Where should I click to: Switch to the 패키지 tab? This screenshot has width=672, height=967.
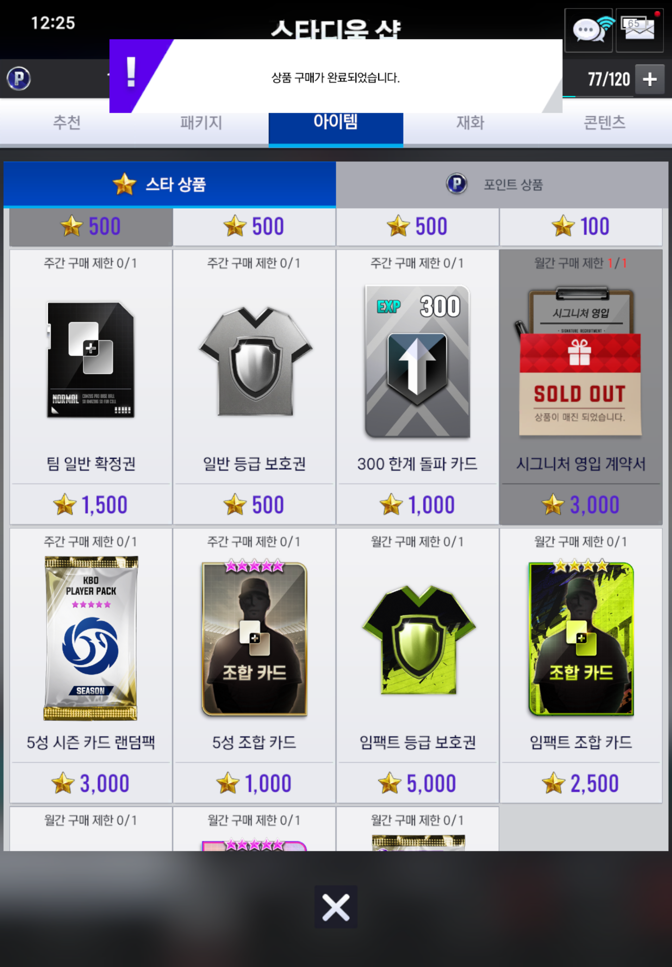(x=201, y=123)
